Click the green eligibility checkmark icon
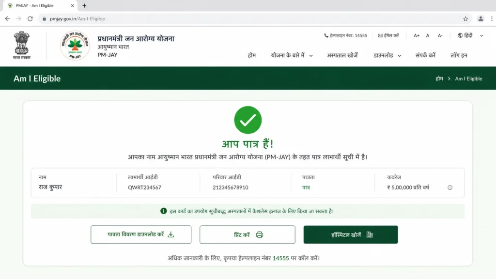This screenshot has width=496, height=279. tap(248, 120)
